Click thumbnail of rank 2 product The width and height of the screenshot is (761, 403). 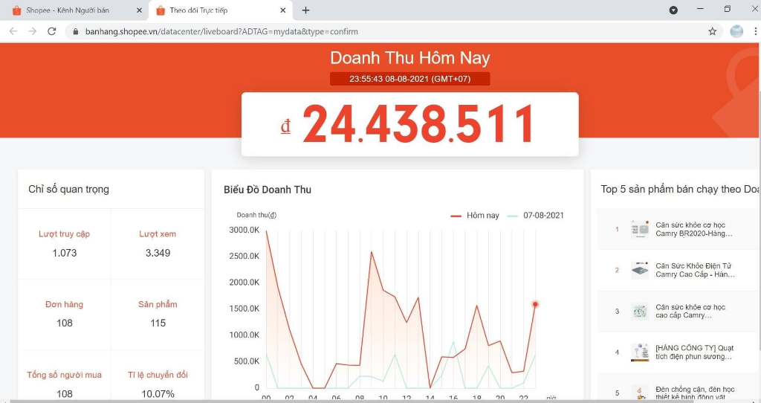(640, 270)
